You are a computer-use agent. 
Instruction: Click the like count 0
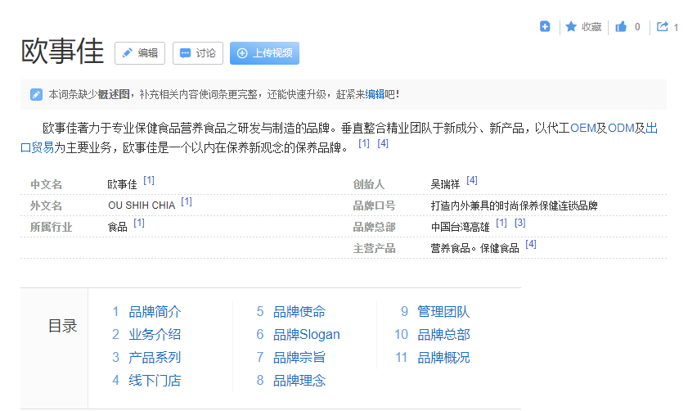(637, 27)
